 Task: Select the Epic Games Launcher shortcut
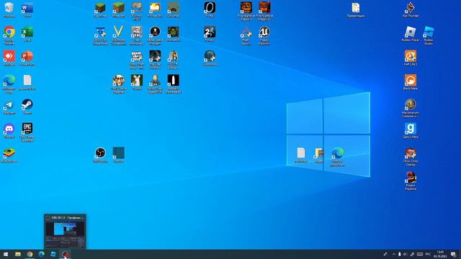[27, 132]
